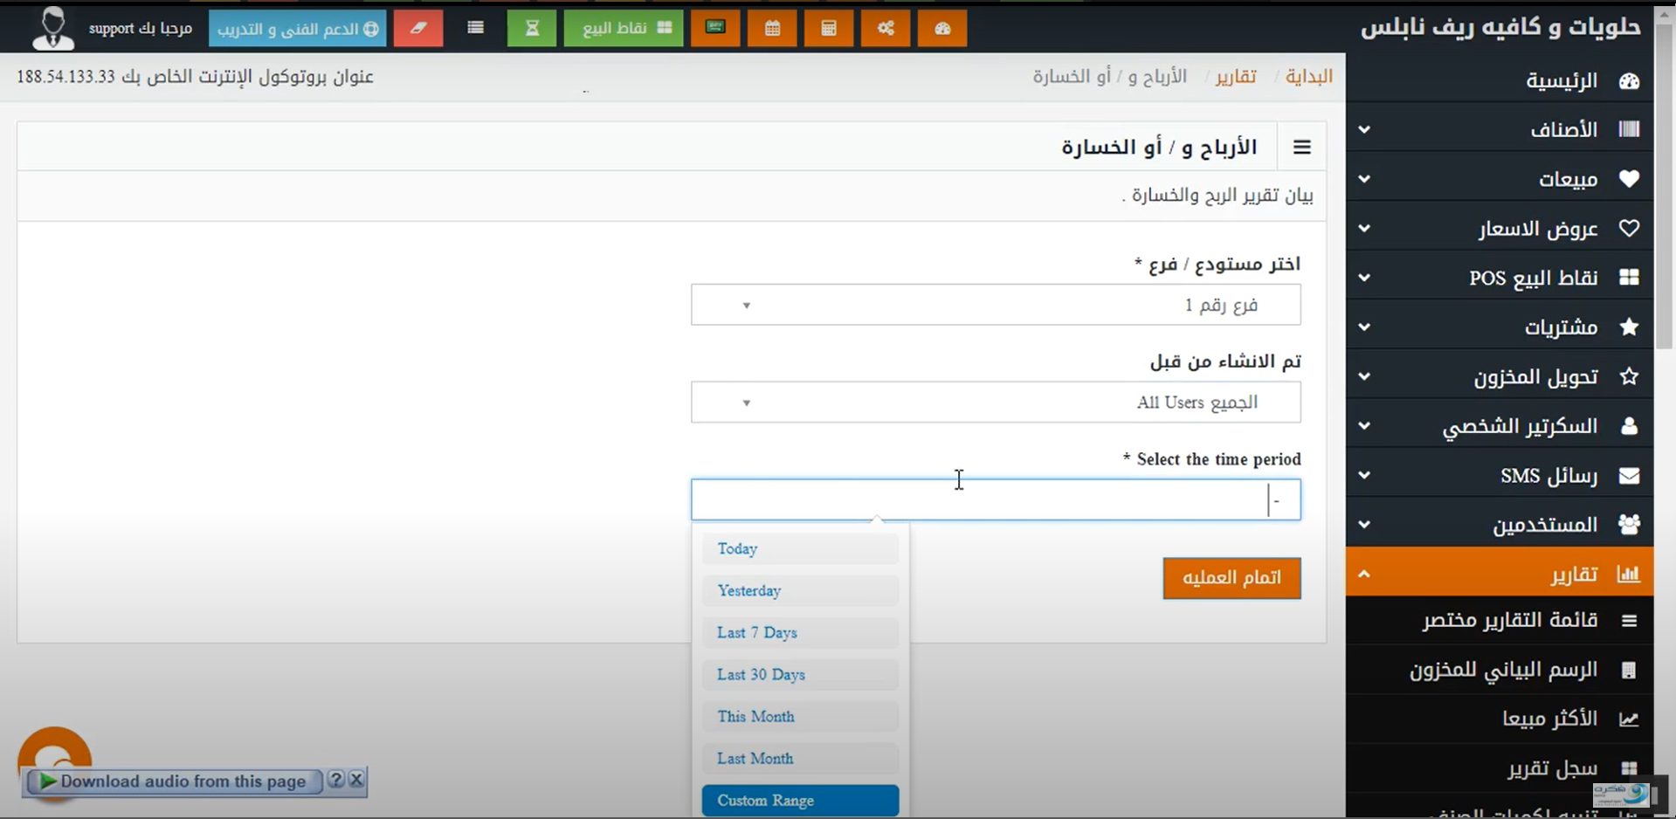Screen dimensions: 1676x819
Task: Open the orange calculator icon button
Action: pyautogui.click(x=828, y=29)
